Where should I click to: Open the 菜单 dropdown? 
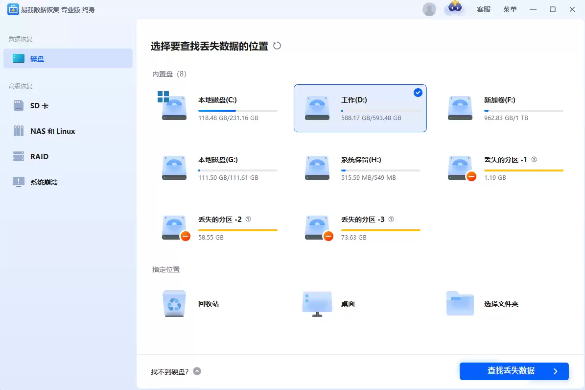[510, 9]
